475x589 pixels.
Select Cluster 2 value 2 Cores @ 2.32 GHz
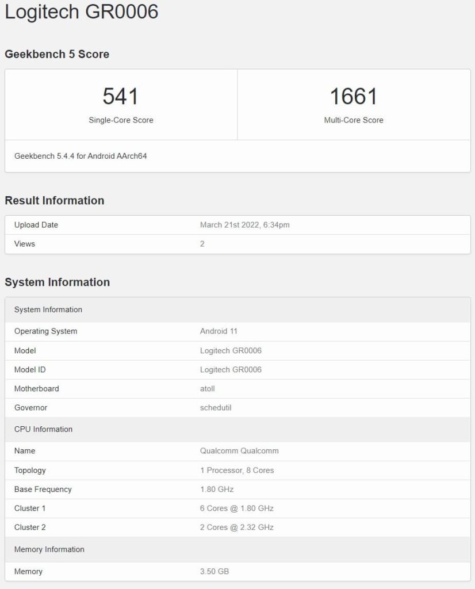237,527
